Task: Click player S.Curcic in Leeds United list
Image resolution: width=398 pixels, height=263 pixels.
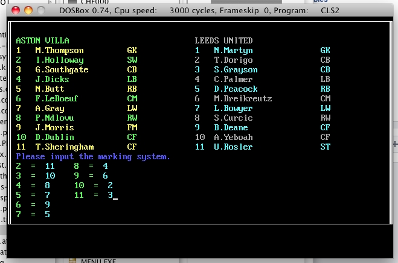Action: click(233, 118)
